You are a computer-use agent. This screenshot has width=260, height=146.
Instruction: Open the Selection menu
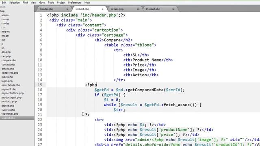click(14, 2)
